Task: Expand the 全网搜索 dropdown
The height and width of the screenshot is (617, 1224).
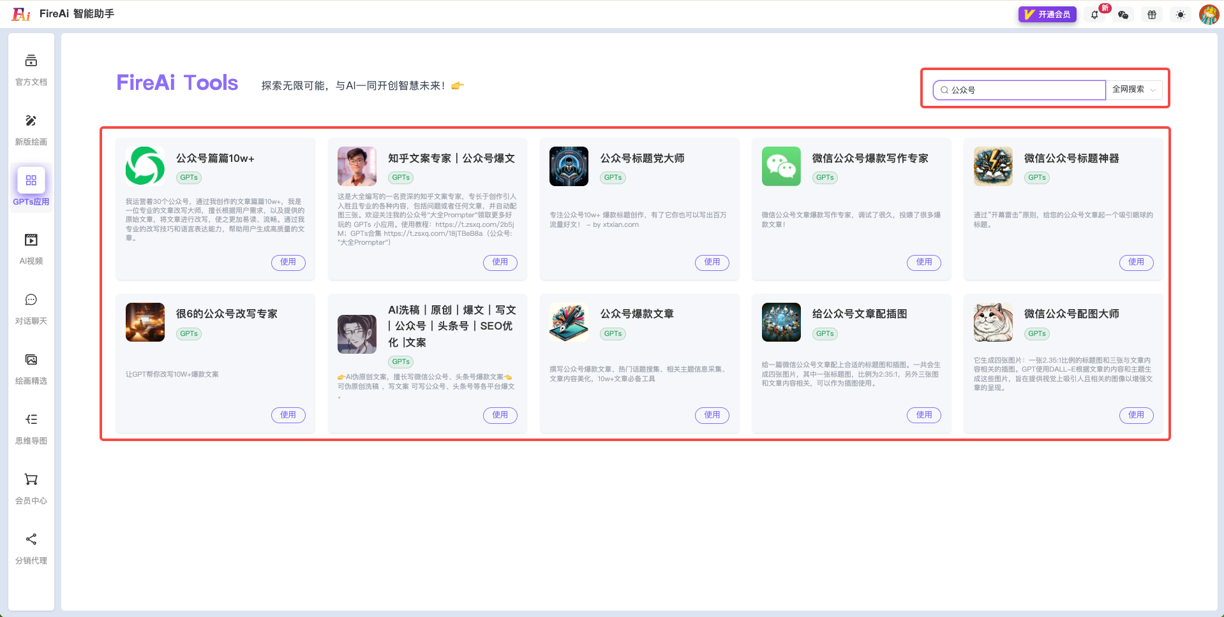Action: point(1134,90)
